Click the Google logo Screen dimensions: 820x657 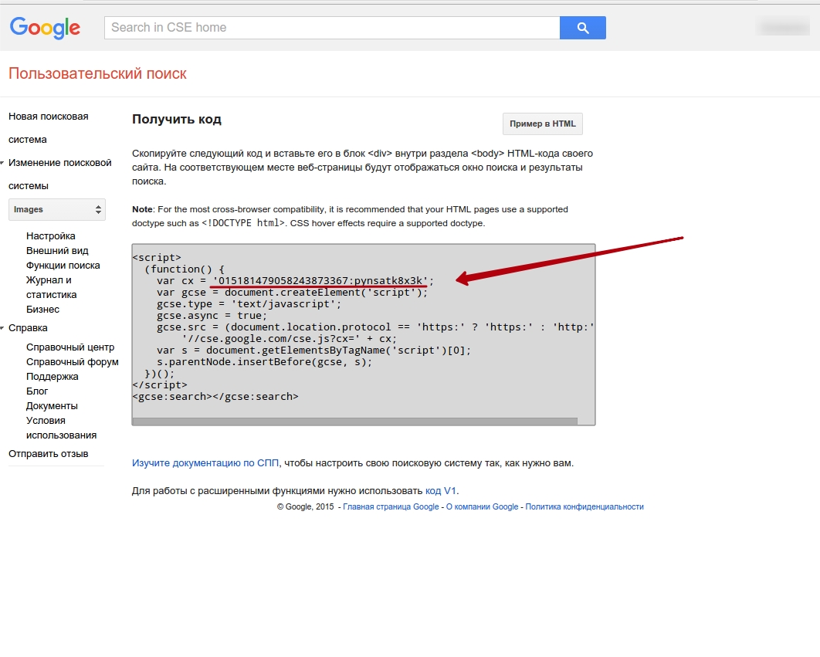(45, 28)
